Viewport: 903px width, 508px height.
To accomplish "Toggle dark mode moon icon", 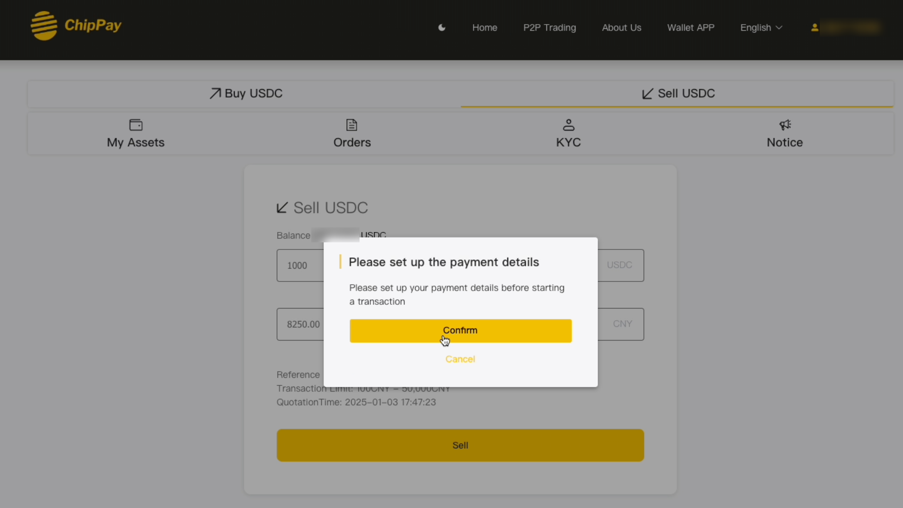I will 442,27.
